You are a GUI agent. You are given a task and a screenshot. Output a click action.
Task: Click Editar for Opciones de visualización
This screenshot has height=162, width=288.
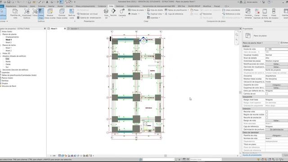tap(276, 67)
